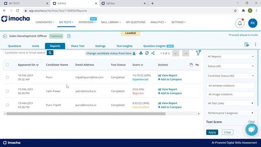
Task: Open the notifications bell
Action: pos(240,23)
